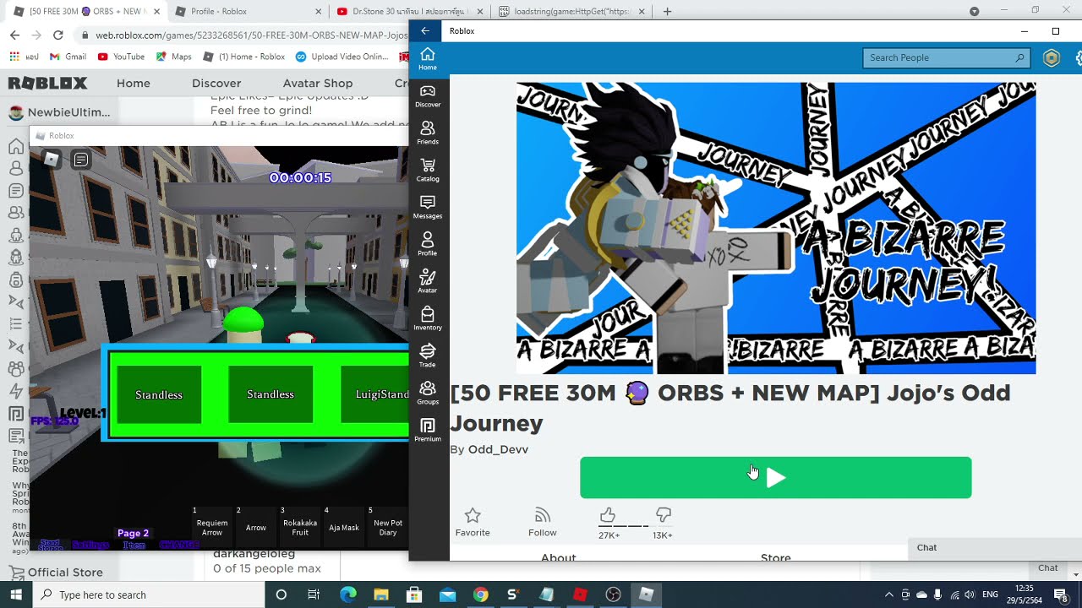
Task: Click the website sidebar Premium icon
Action: tap(16, 414)
